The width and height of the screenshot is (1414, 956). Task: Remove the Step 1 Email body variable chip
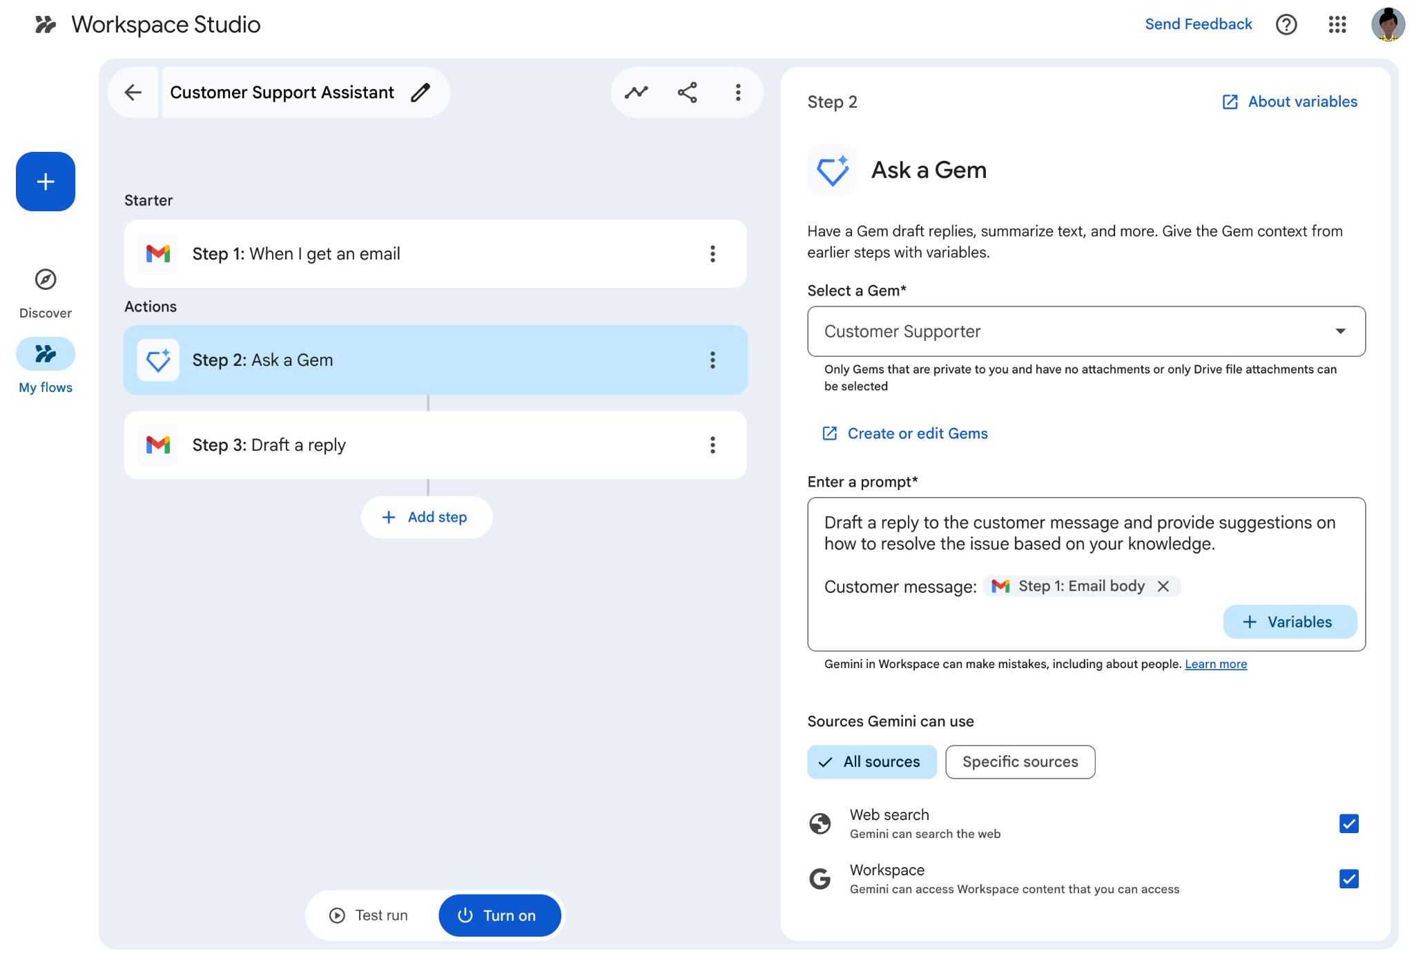(1164, 585)
